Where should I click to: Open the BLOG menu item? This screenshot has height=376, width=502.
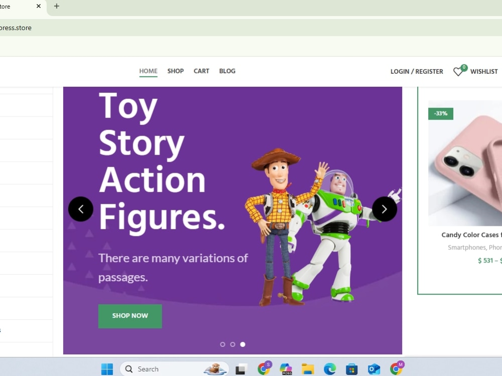[x=227, y=71]
